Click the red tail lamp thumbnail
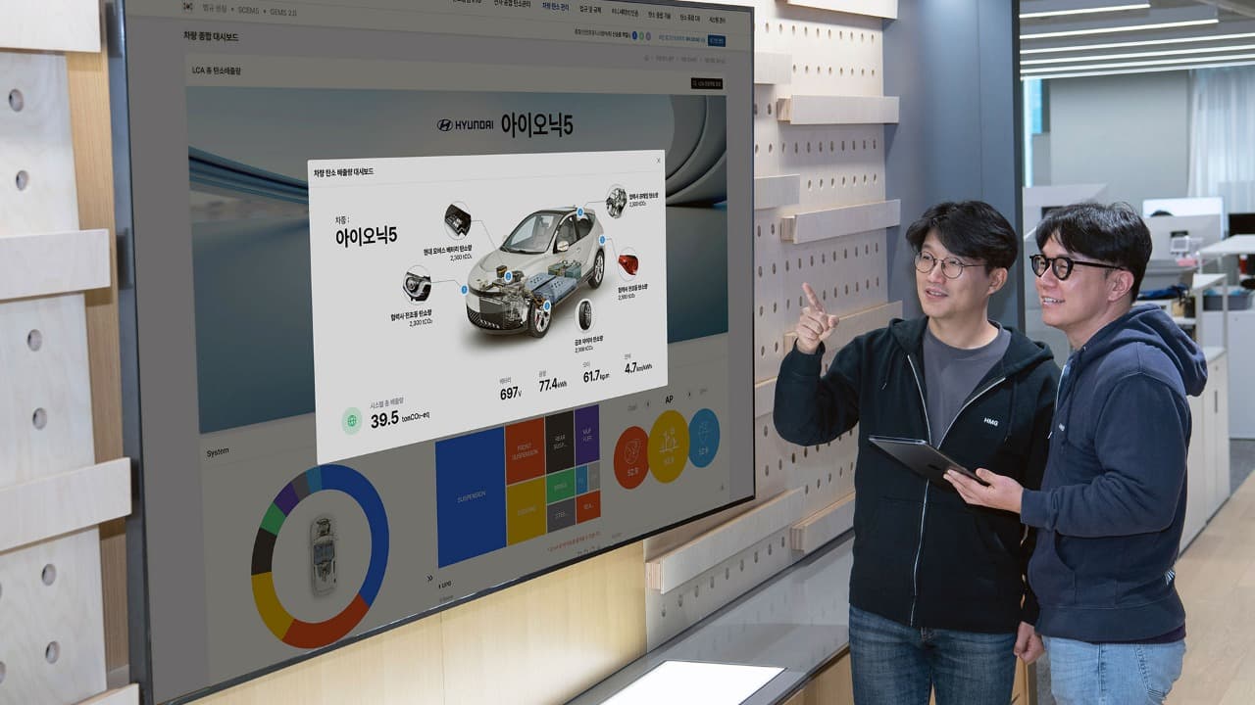Viewport: 1255px width, 705px height. [x=627, y=263]
